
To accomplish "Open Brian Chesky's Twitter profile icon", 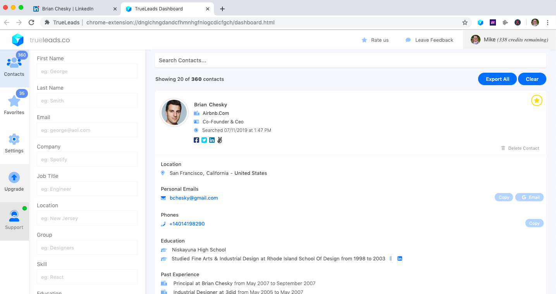I will (x=204, y=140).
